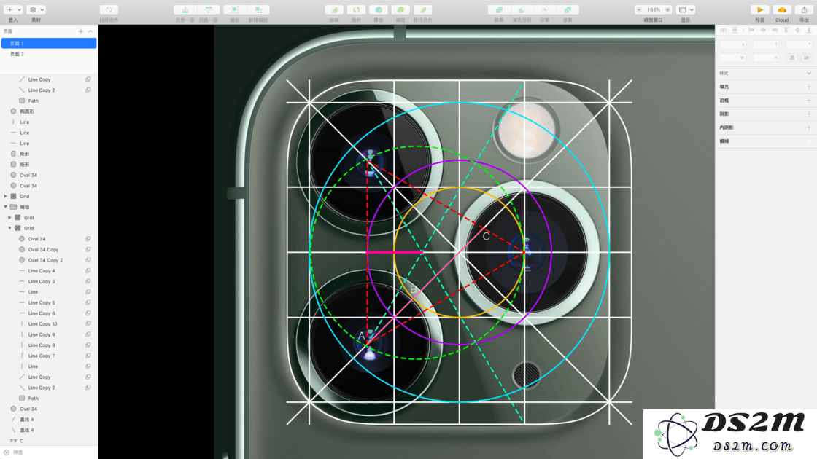Viewport: 817px width, 459px height.
Task: Expand the first Grid inside 编组
Action: click(10, 218)
